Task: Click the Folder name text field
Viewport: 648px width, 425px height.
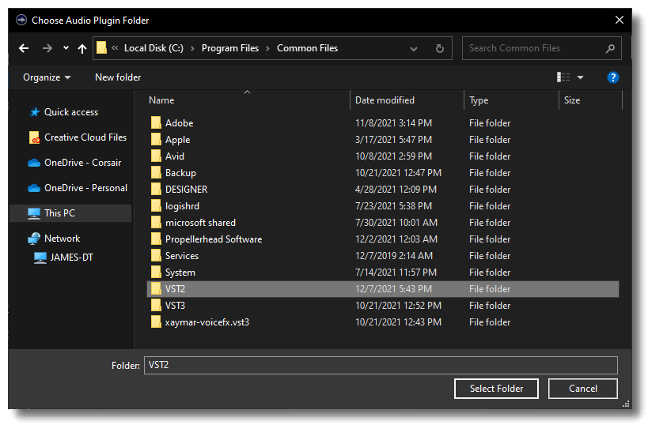Action: 380,365
